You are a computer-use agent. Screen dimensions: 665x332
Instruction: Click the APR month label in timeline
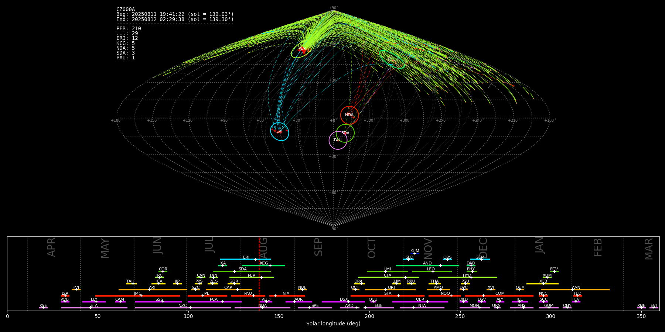(x=51, y=247)
